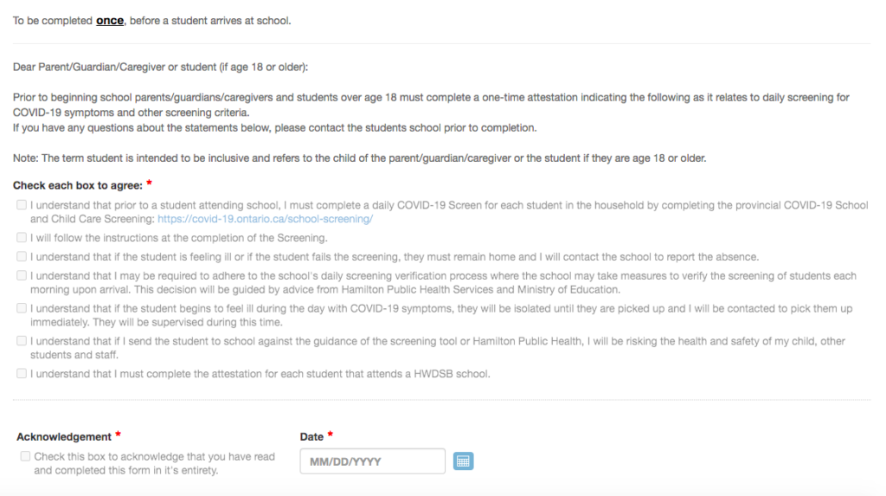Enable the 'student is feeling ill' checkbox
Viewport: 886px width, 496px height.
tap(21, 256)
